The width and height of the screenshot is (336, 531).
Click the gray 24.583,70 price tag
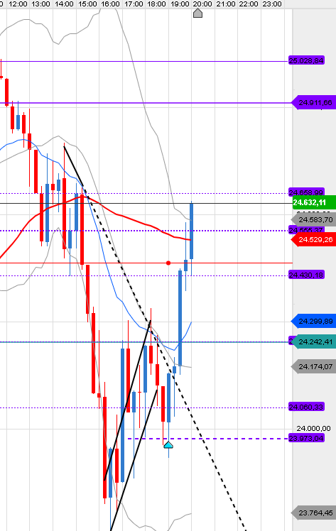pos(314,220)
